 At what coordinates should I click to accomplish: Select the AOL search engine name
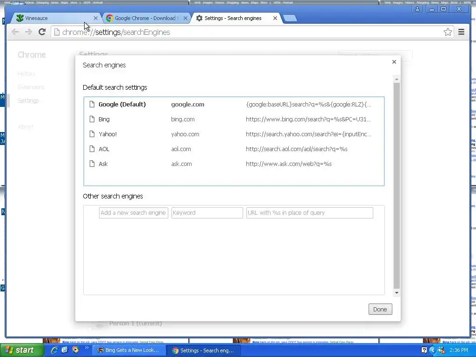coord(104,149)
